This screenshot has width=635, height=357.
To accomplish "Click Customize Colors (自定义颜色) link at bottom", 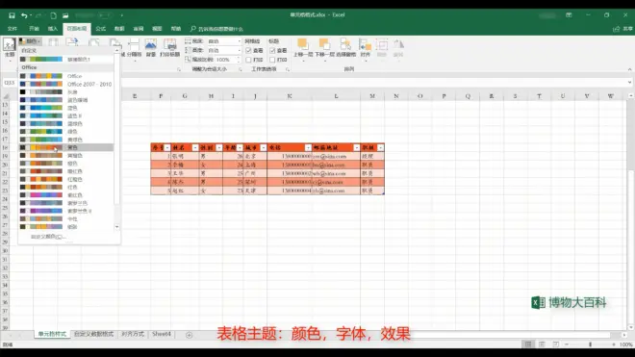I will tap(48, 237).
